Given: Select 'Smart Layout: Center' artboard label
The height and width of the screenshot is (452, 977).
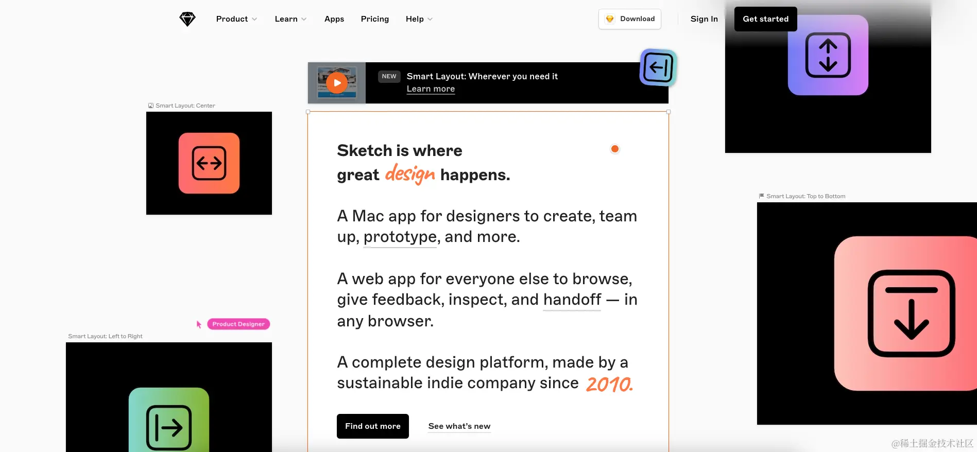Looking at the screenshot, I should point(185,106).
